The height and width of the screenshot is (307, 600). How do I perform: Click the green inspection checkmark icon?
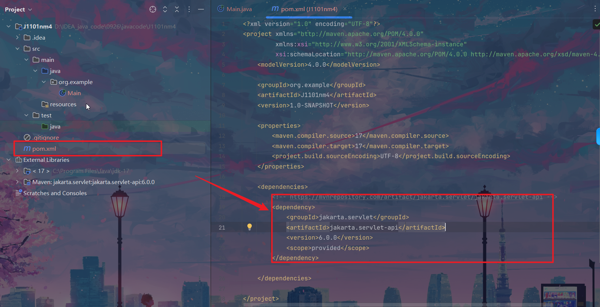pyautogui.click(x=597, y=25)
